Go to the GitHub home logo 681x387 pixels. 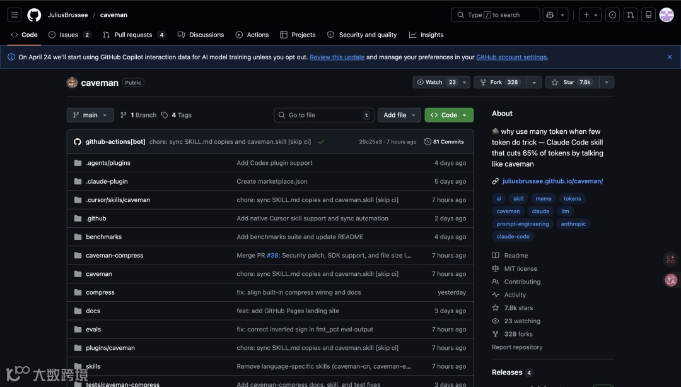pos(34,15)
